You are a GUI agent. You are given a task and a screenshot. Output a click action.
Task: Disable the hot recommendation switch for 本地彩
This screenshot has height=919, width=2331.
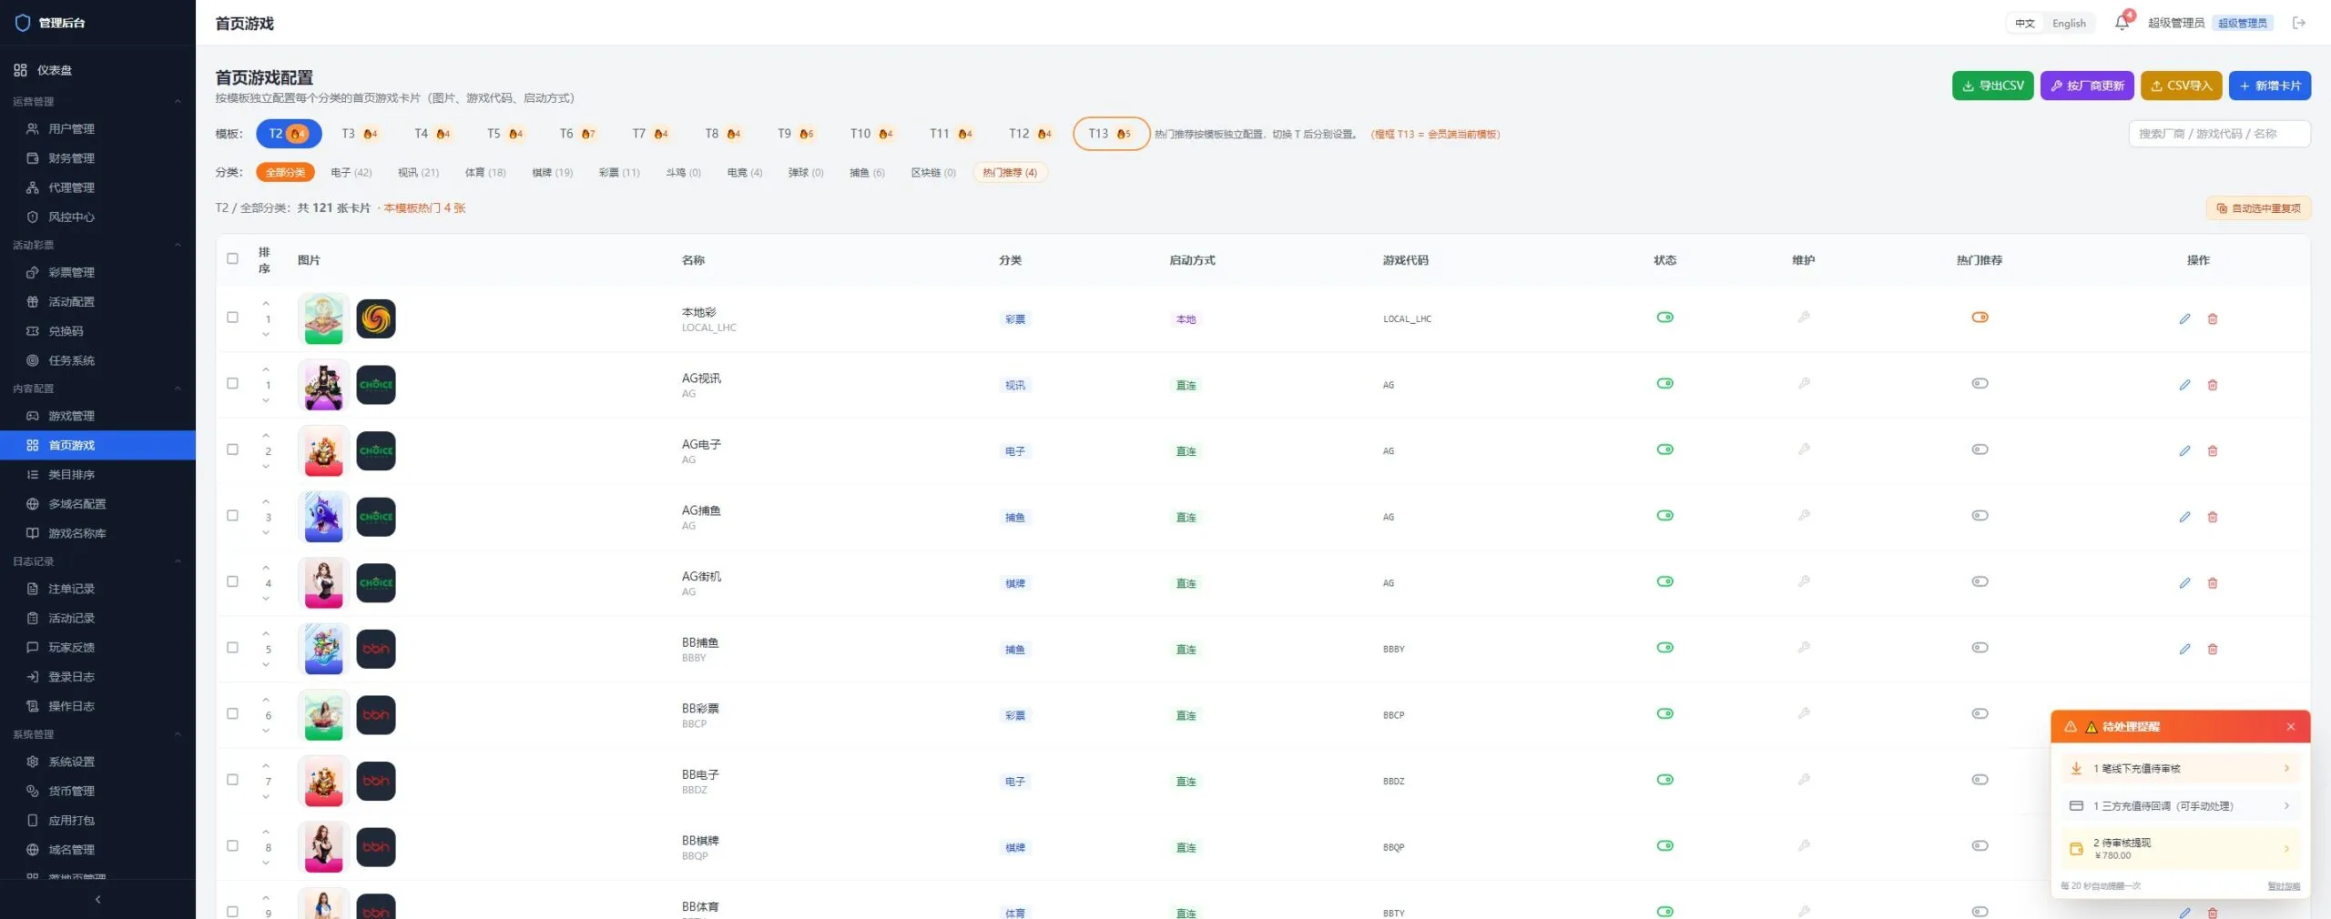tap(1980, 318)
